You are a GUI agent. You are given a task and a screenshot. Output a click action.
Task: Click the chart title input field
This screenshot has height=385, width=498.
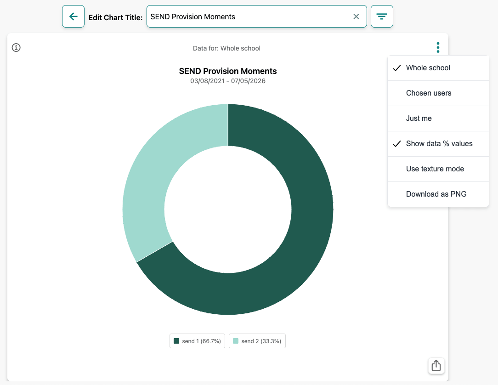click(x=249, y=17)
